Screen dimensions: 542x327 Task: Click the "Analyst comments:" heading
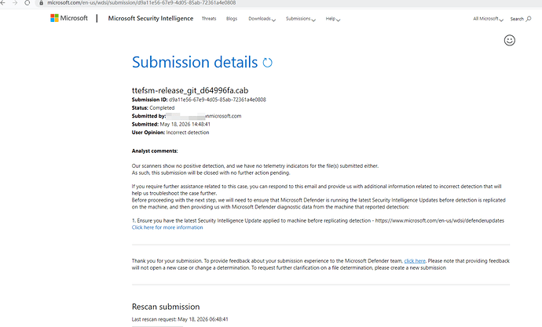coord(155,151)
